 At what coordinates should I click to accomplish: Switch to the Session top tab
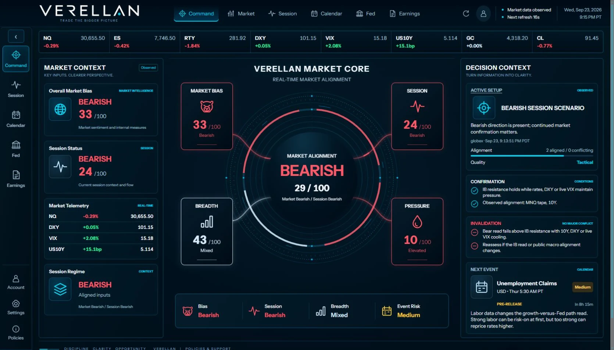[282, 14]
